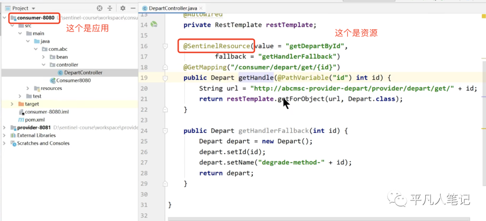Expand the target folder
486x221 pixels.
tap(12, 104)
